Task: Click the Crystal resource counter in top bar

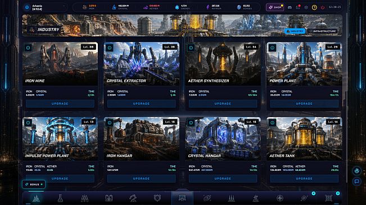Action: click(120, 7)
